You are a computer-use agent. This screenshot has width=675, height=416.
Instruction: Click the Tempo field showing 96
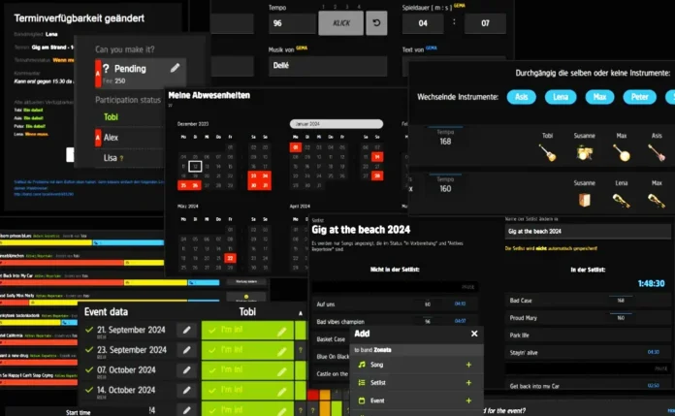(292, 23)
